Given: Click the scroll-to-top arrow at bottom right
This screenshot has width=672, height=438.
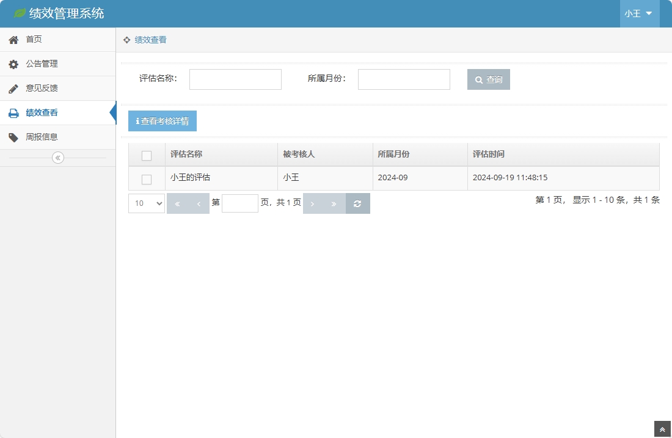Looking at the screenshot, I should (x=662, y=429).
